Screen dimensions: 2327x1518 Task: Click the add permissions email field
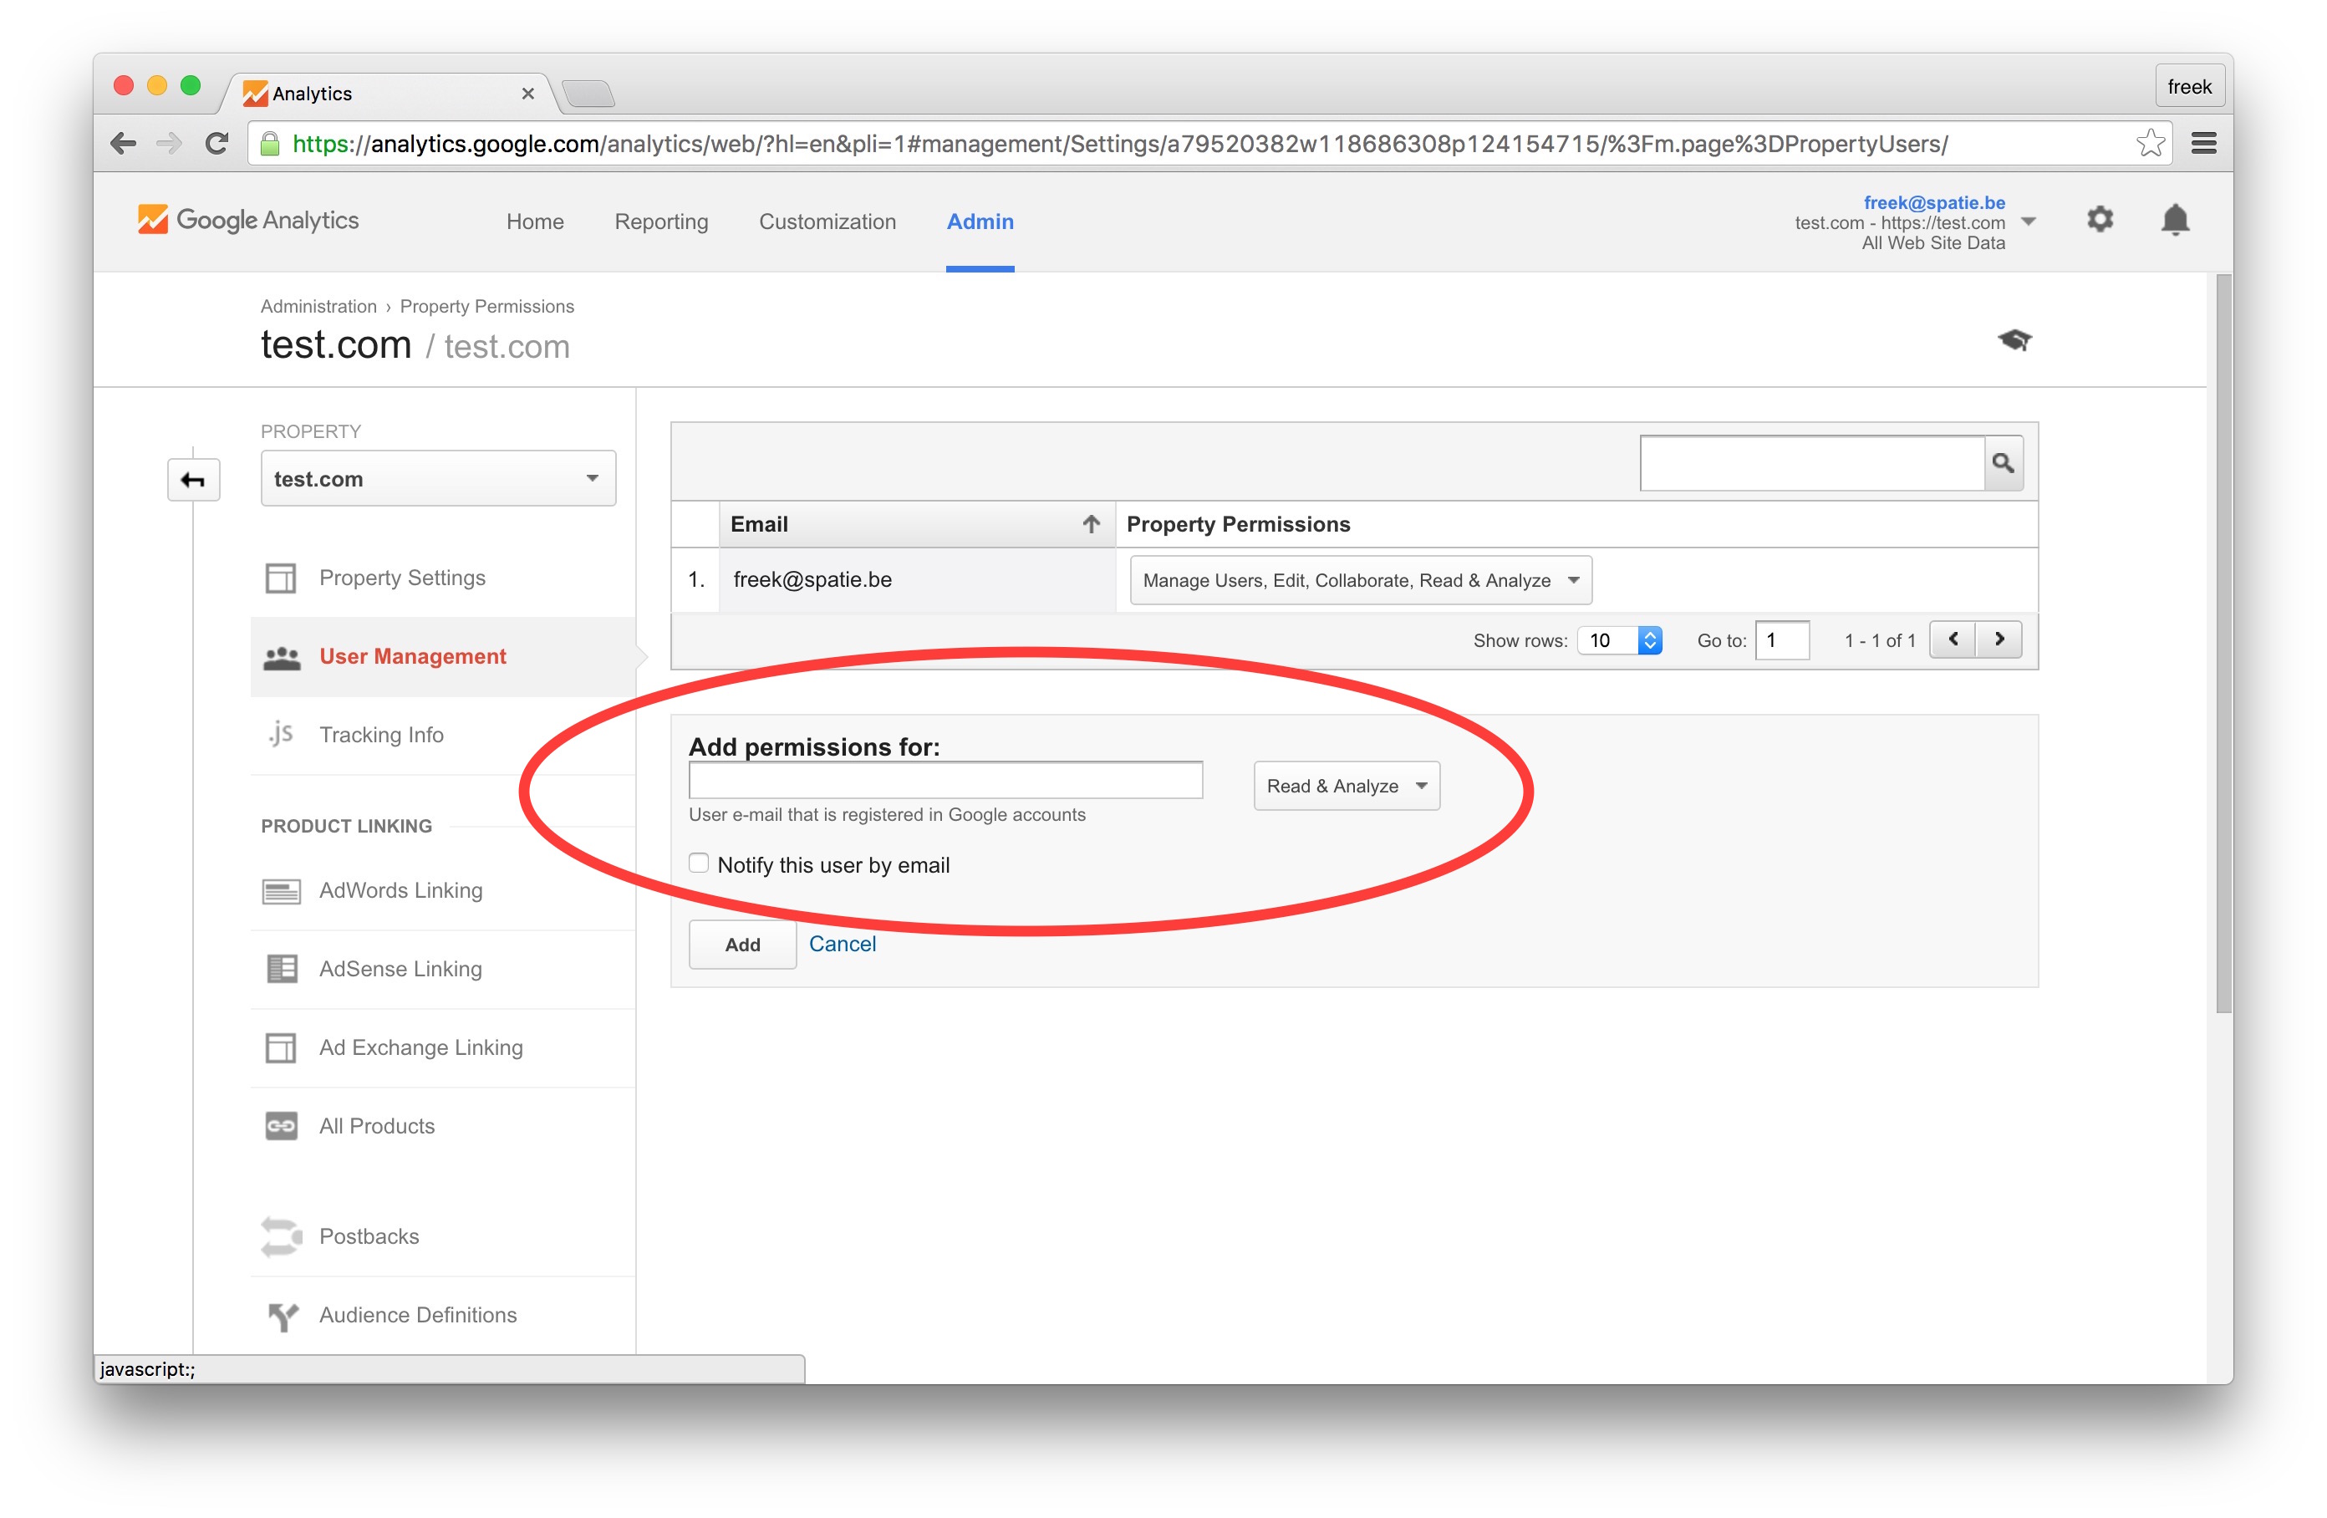click(945, 781)
